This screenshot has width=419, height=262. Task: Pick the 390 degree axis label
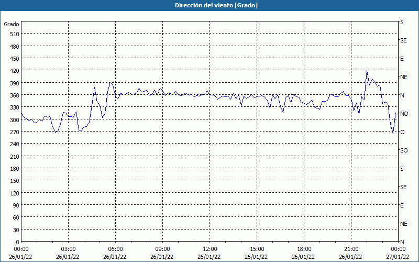pos(15,83)
